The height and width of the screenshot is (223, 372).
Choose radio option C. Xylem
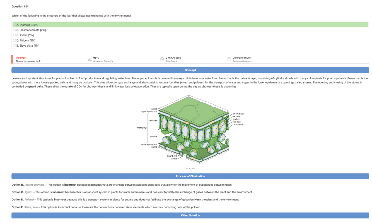pos(15,35)
